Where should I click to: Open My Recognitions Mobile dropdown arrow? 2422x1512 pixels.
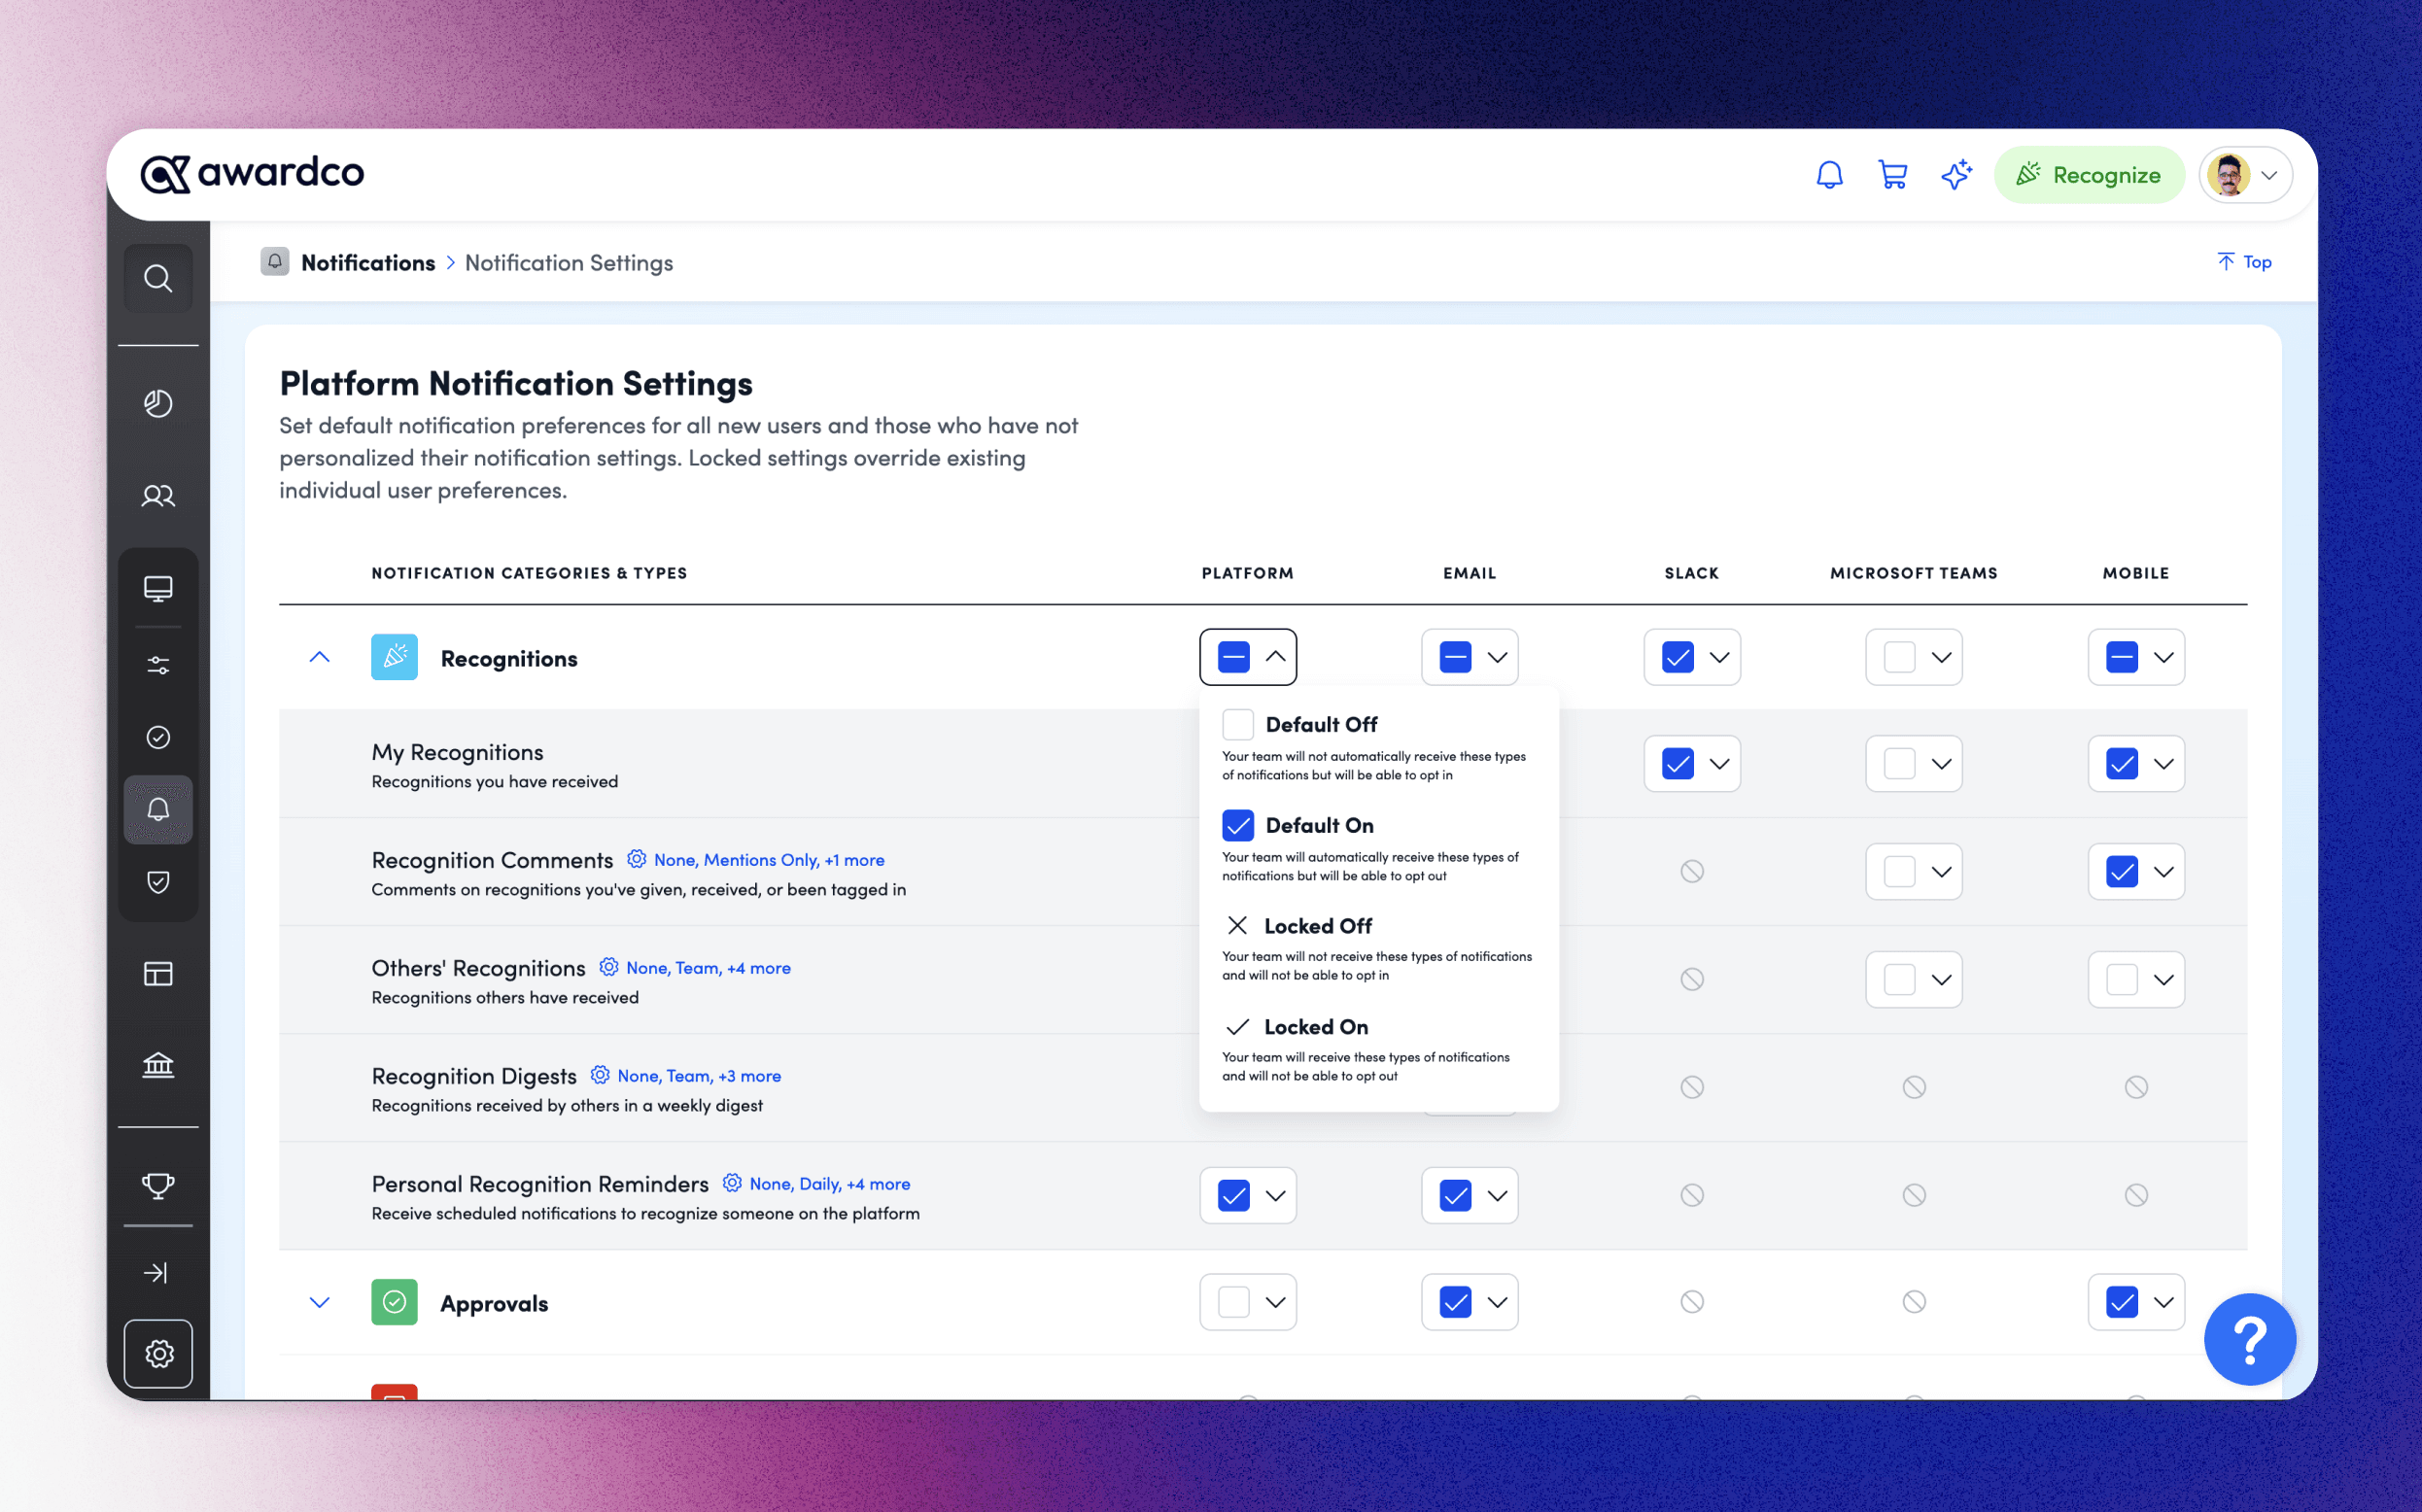[2163, 764]
